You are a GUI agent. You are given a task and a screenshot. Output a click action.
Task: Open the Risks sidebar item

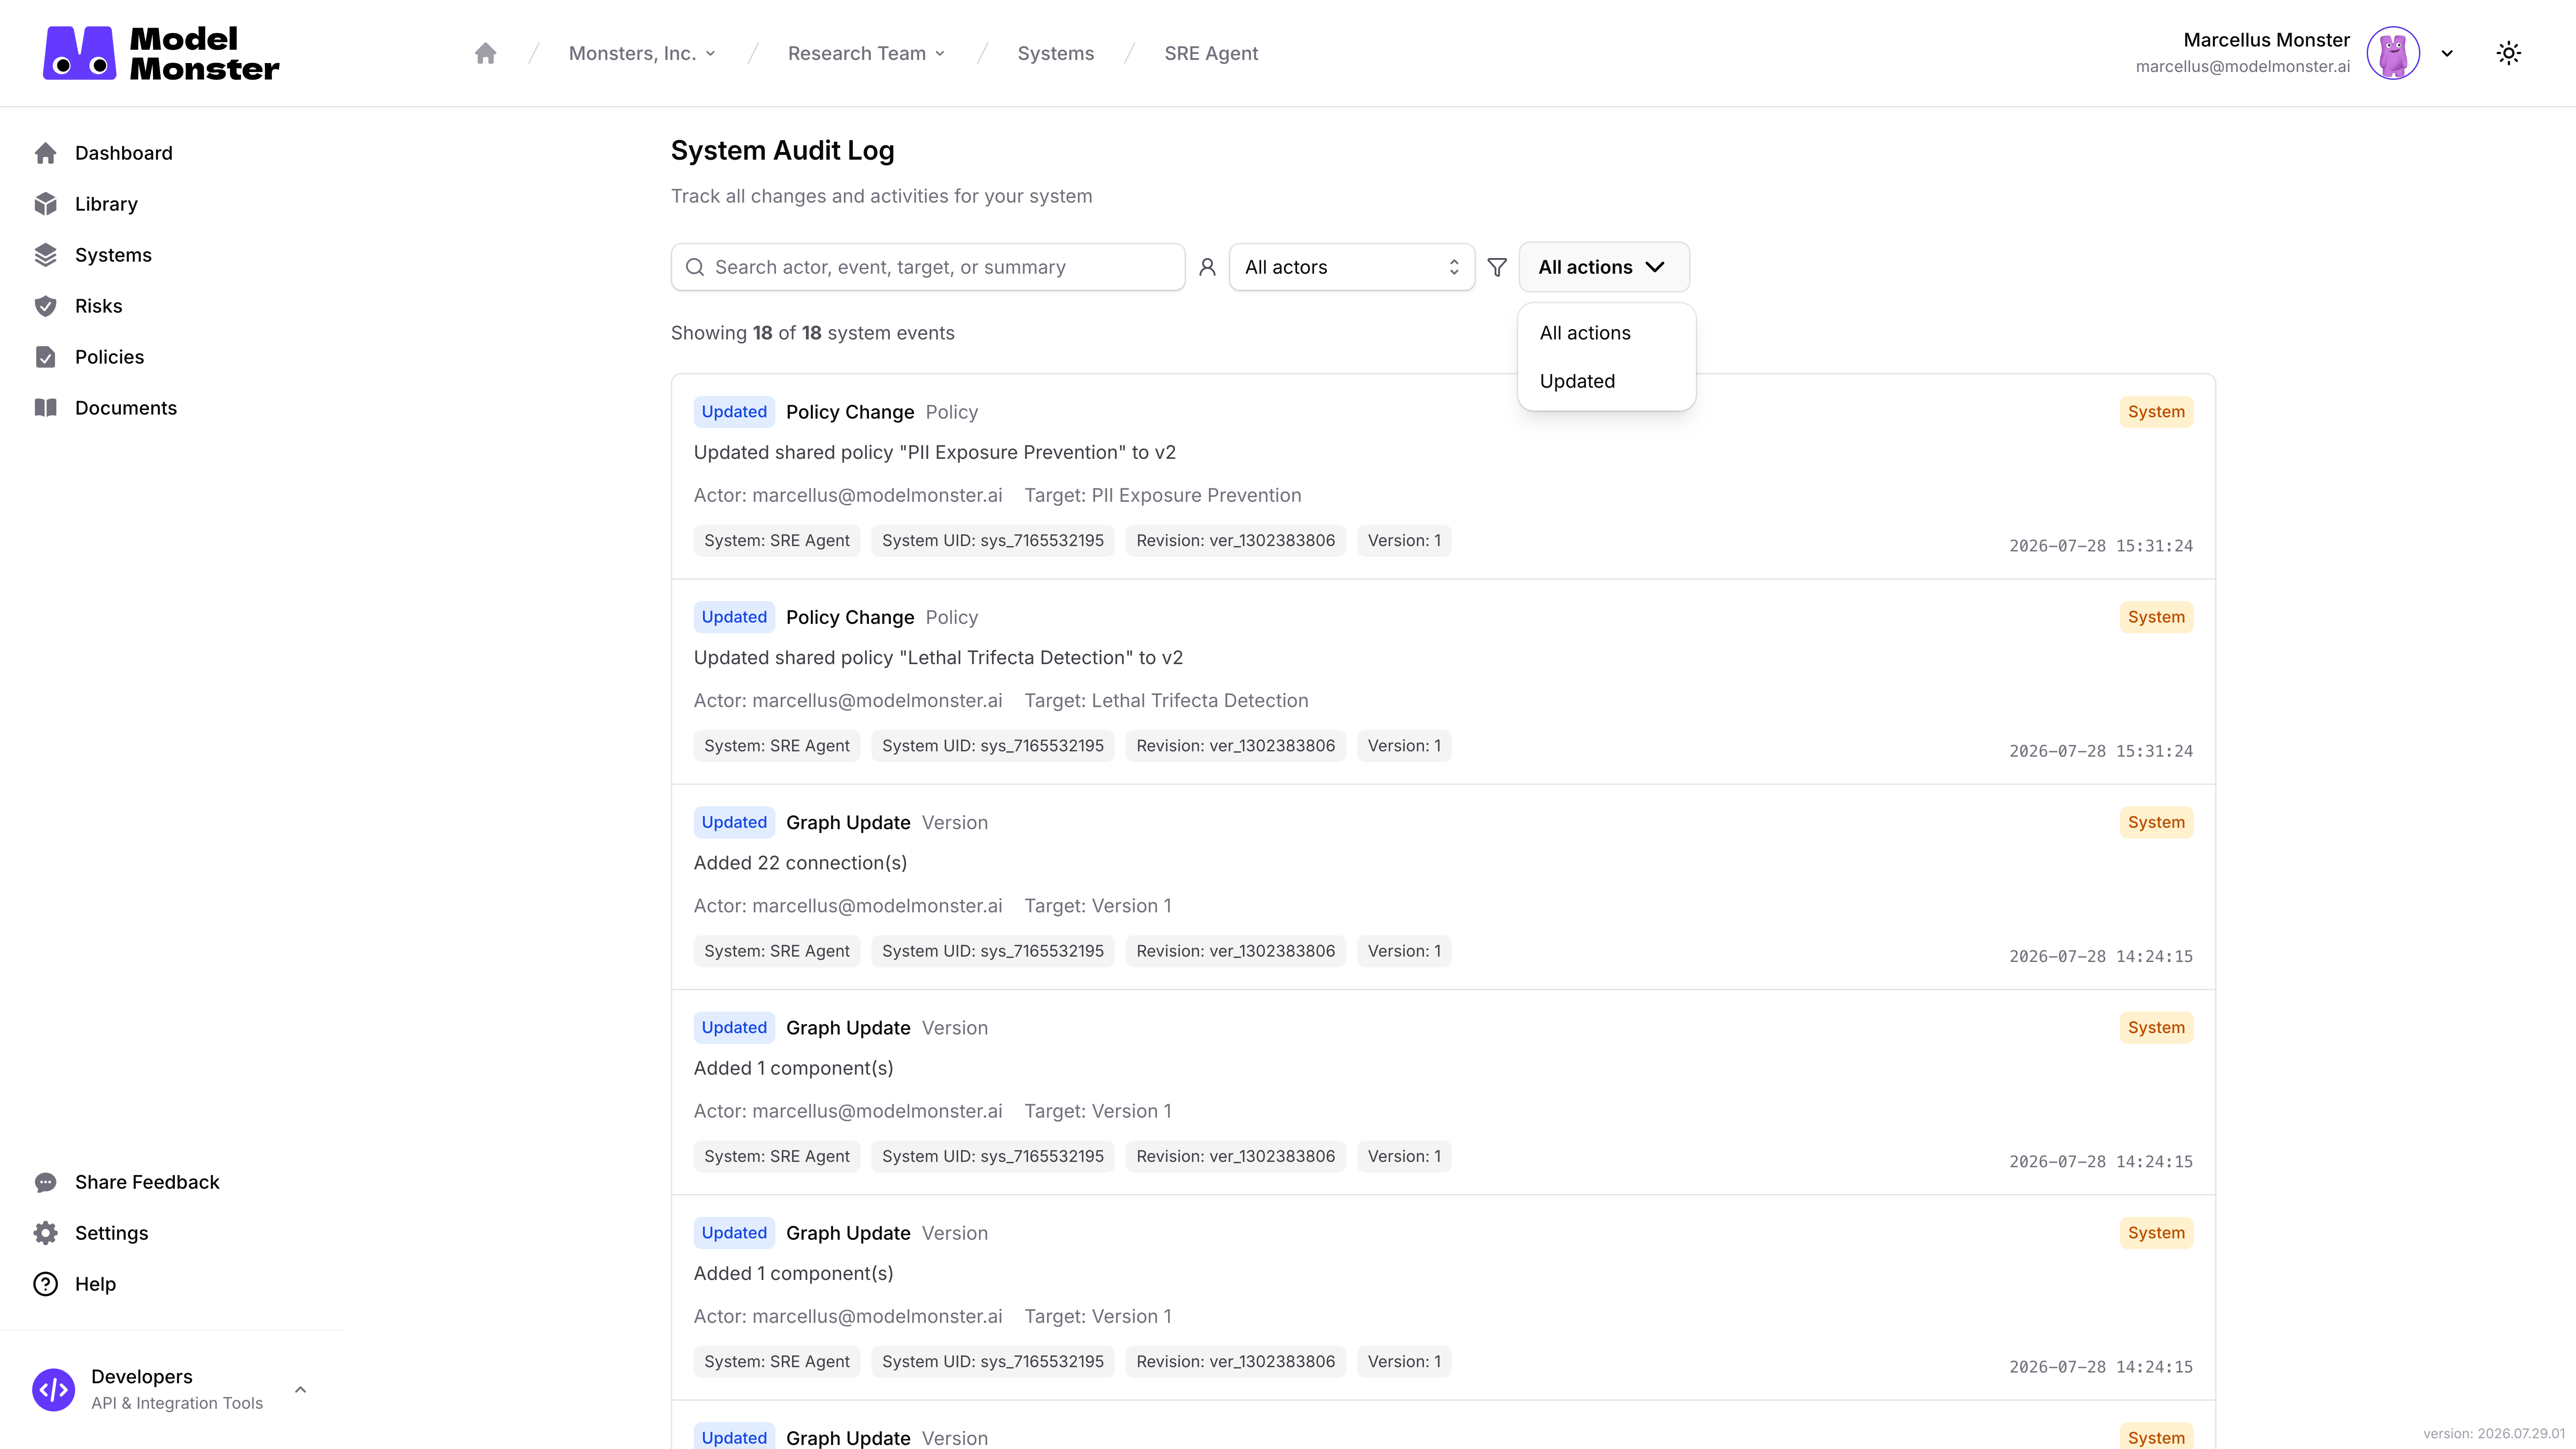98,306
